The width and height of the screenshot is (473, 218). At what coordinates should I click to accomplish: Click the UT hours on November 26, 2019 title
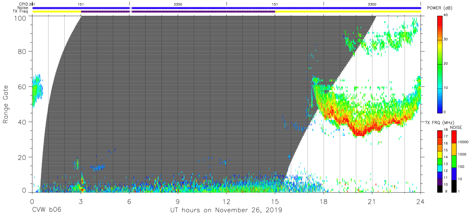point(226,210)
